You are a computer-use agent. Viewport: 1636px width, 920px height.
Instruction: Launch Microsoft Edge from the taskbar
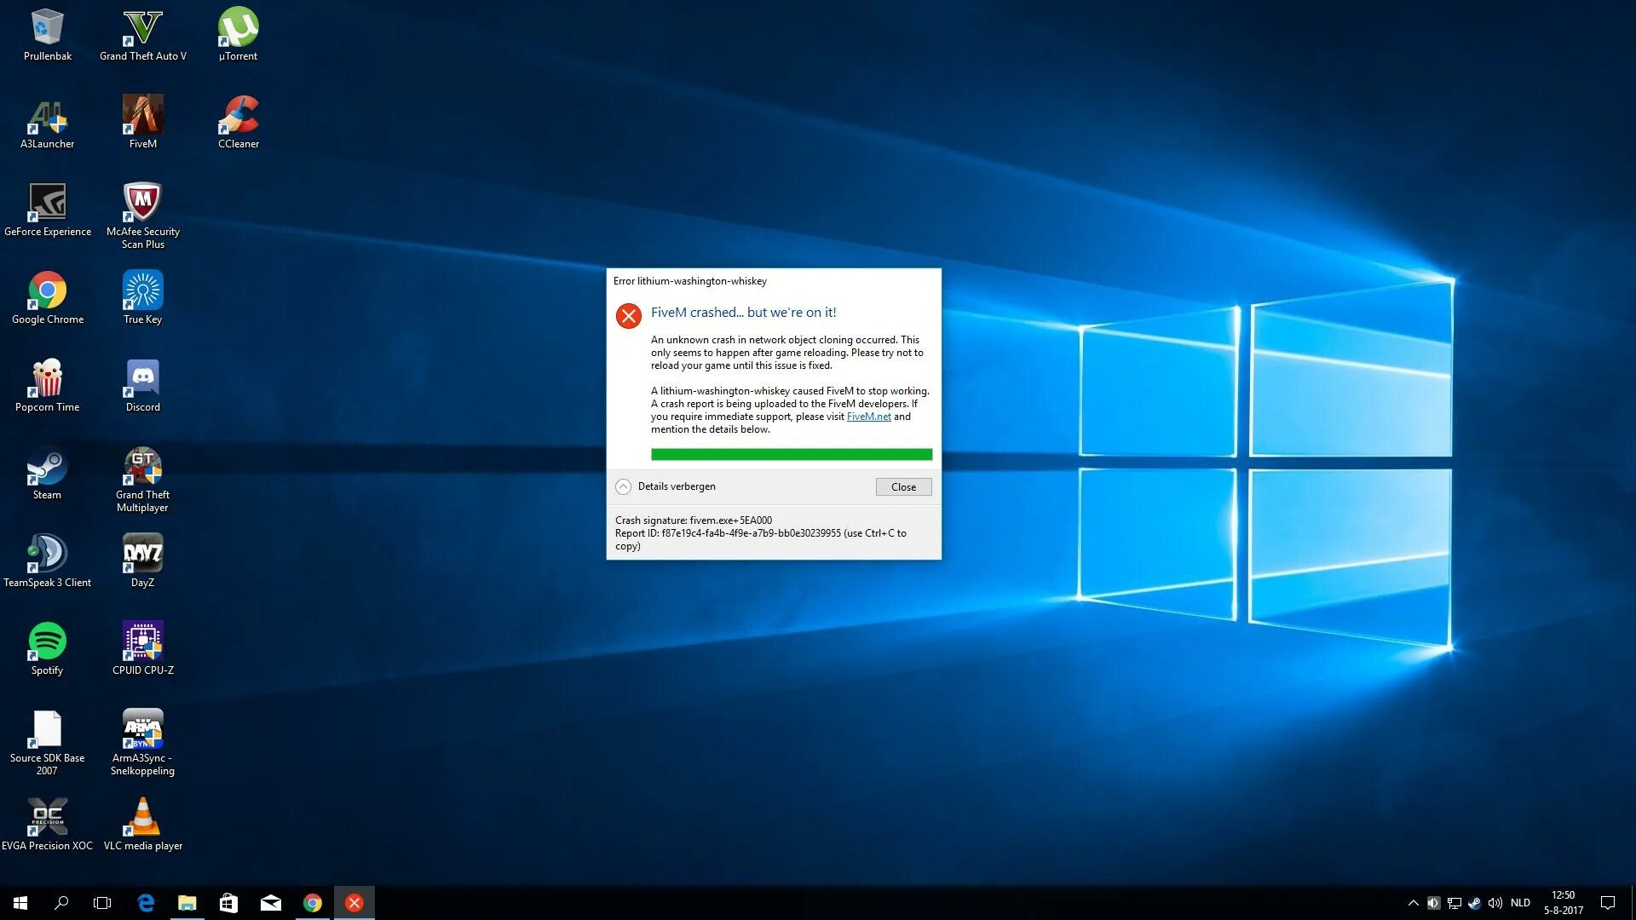[146, 903]
